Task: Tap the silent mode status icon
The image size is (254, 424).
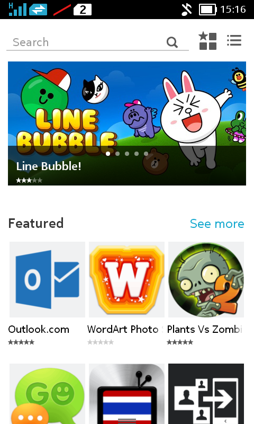Action: click(186, 10)
